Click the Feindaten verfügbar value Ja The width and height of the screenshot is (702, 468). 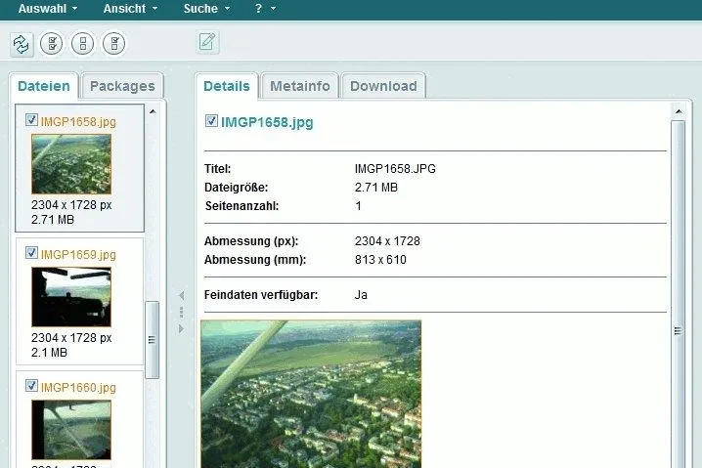click(x=361, y=295)
